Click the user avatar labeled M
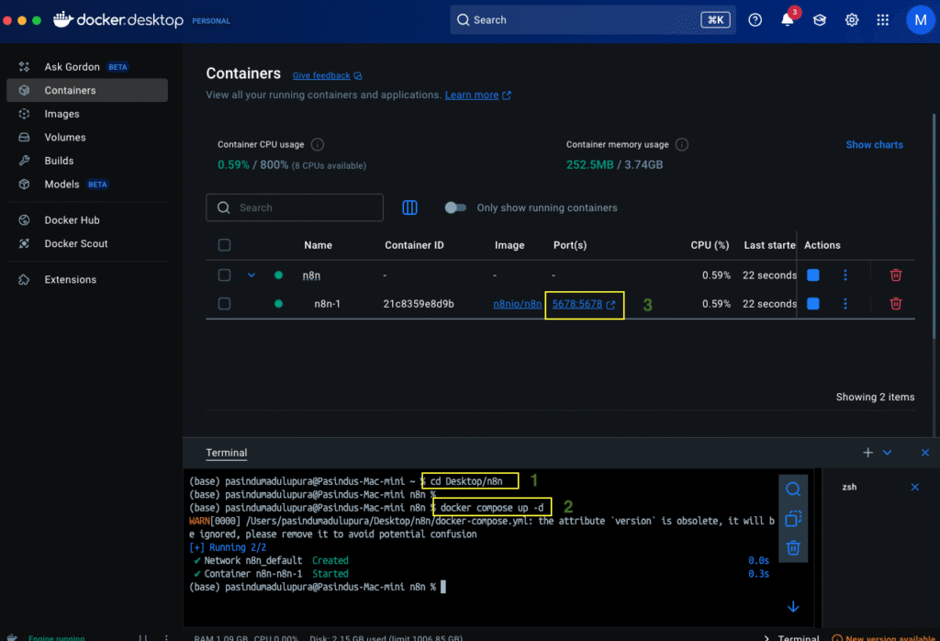940x641 pixels. [x=920, y=20]
